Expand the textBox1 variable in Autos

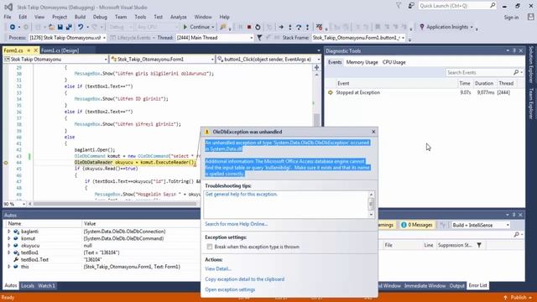point(9,253)
